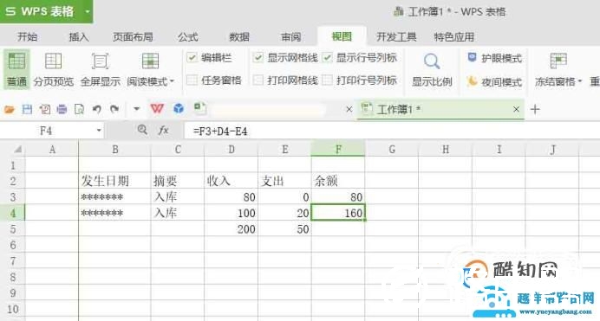Image resolution: width=600 pixels, height=321 pixels.
Task: Open file with the folder icon
Action: [x=10, y=110]
